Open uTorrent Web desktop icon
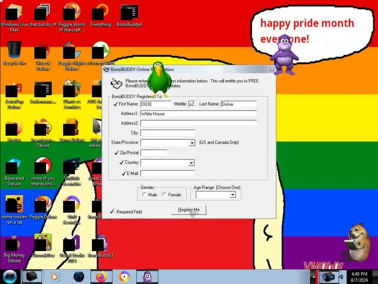This screenshot has height=284, width=378. pyautogui.click(x=100, y=53)
